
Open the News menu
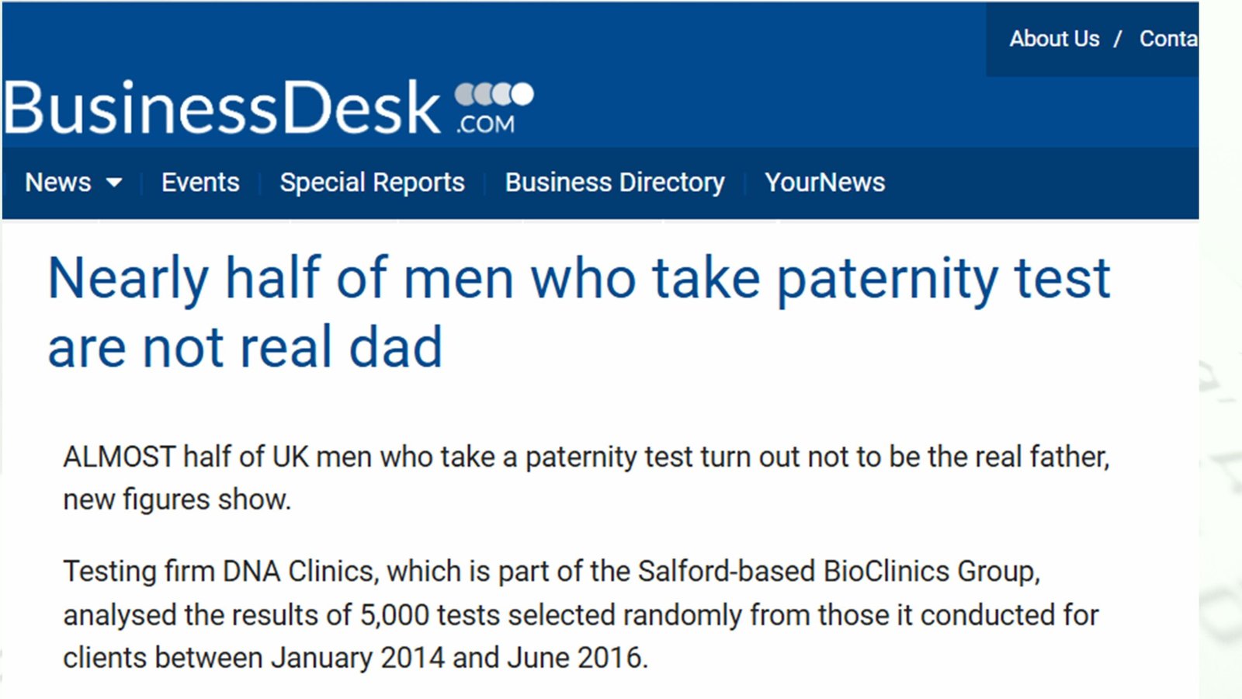[58, 183]
